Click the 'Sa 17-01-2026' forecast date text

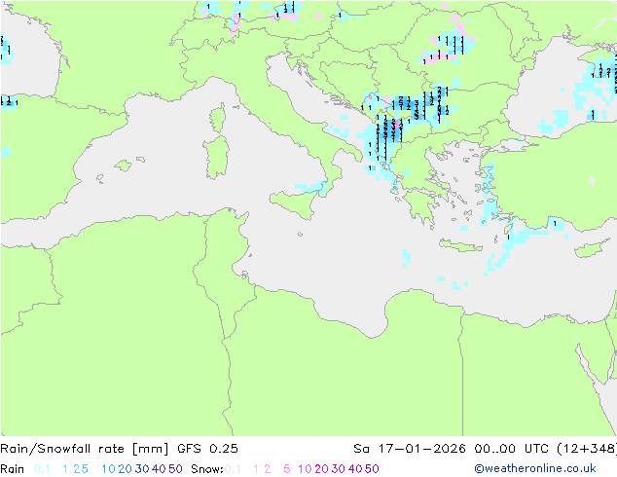tap(410, 449)
